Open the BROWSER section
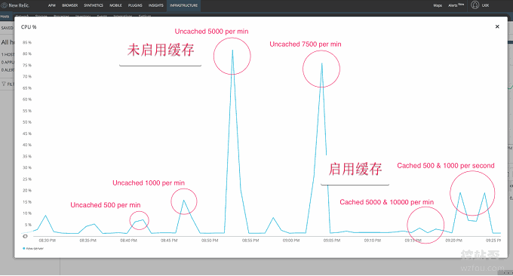The width and height of the screenshot is (513, 276). pos(70,5)
